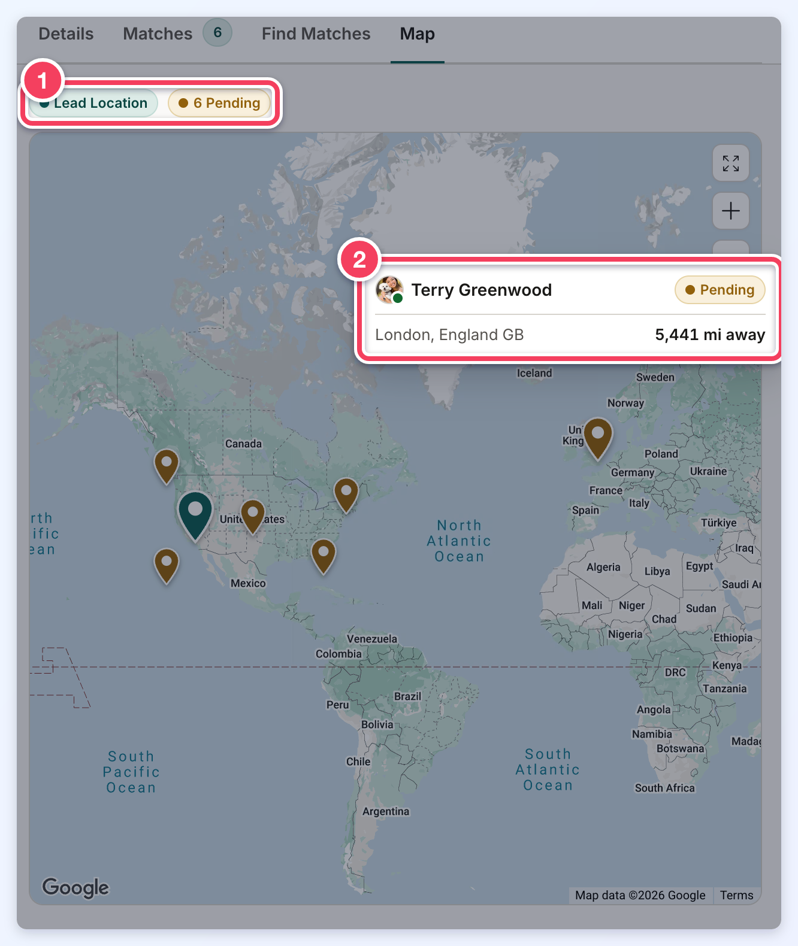Viewport: 798px width, 946px height.
Task: Click the Iceland label on the map
Action: 534,373
